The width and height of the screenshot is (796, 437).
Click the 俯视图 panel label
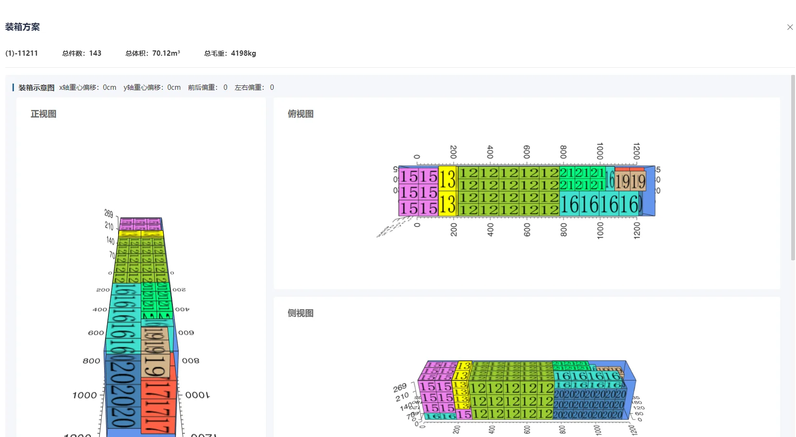301,114
